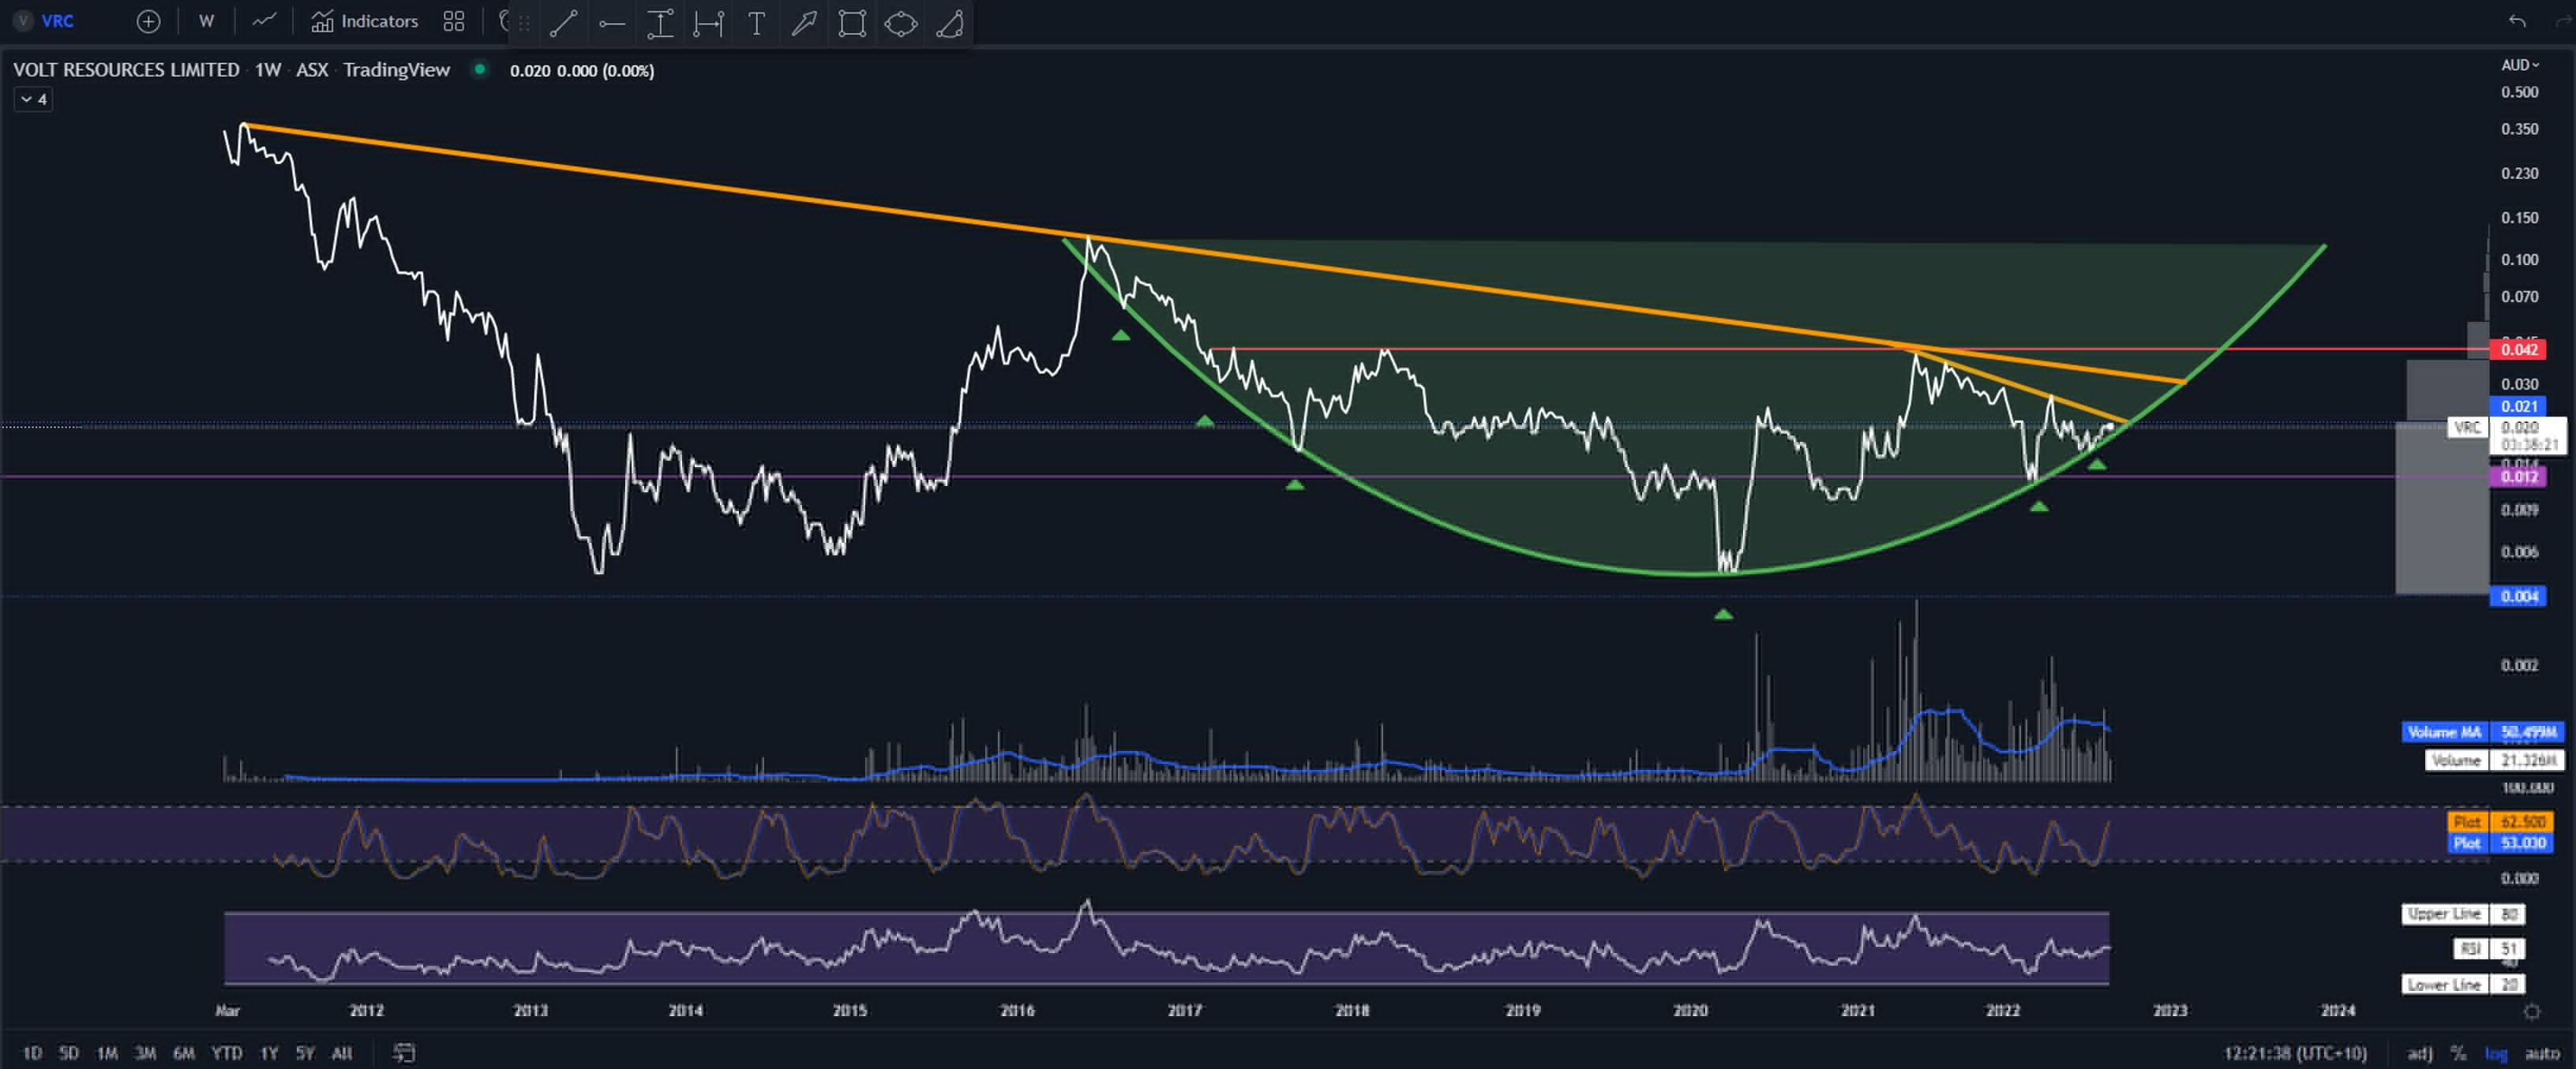2576x1069 pixels.
Task: Toggle log scale on price axis
Action: pyautogui.click(x=2496, y=1053)
